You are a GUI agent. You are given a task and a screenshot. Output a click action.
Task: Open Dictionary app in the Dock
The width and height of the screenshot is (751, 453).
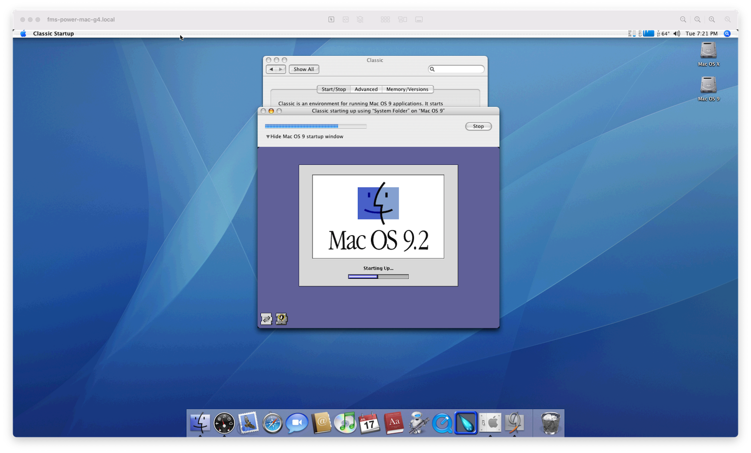[394, 423]
